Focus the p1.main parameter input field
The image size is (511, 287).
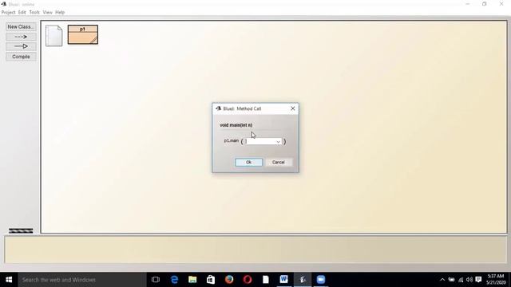coord(263,142)
